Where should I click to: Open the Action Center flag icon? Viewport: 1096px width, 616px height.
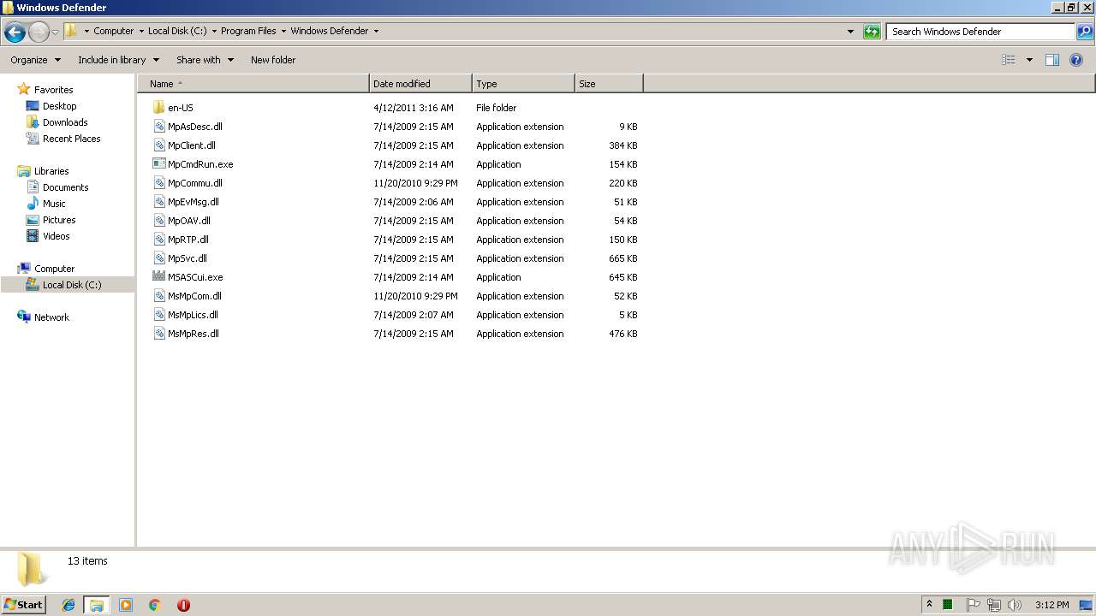coord(973,605)
